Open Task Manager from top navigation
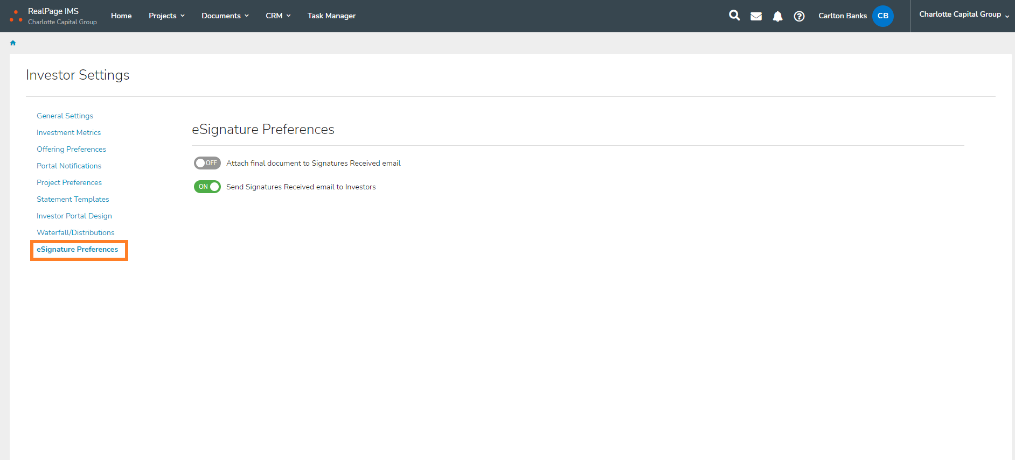1015x460 pixels. [331, 16]
